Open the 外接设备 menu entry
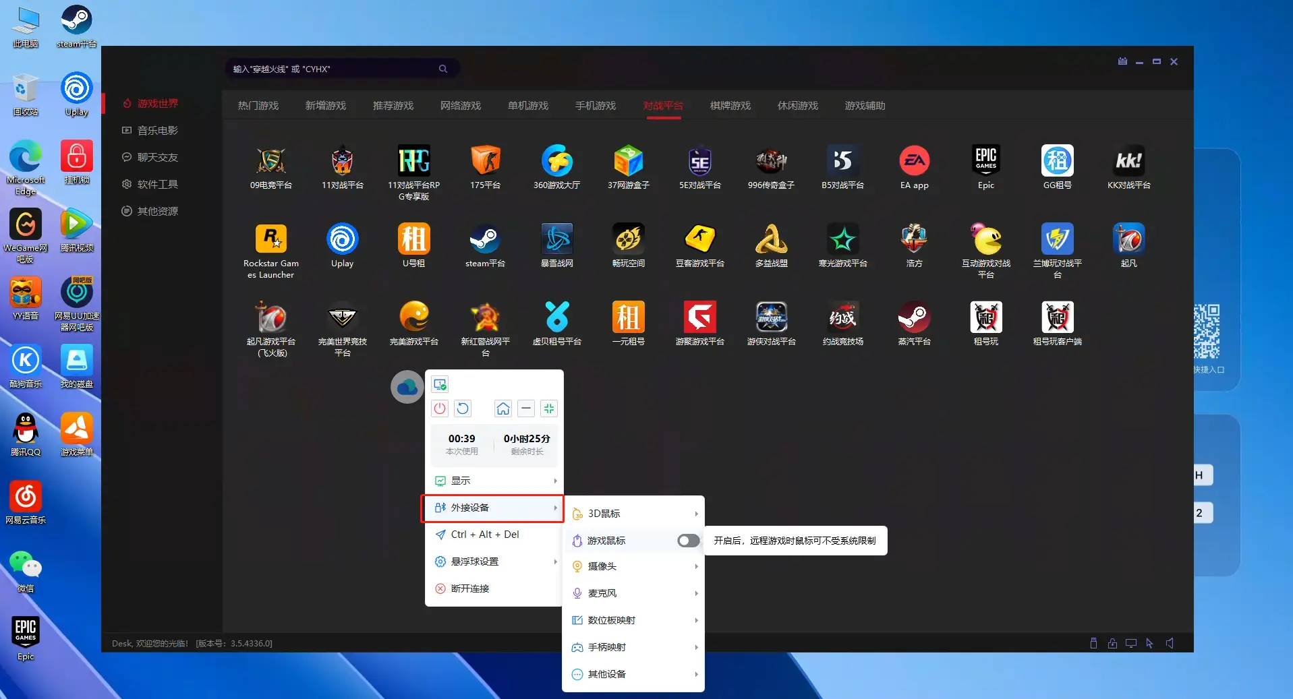The height and width of the screenshot is (699, 1293). [x=492, y=508]
